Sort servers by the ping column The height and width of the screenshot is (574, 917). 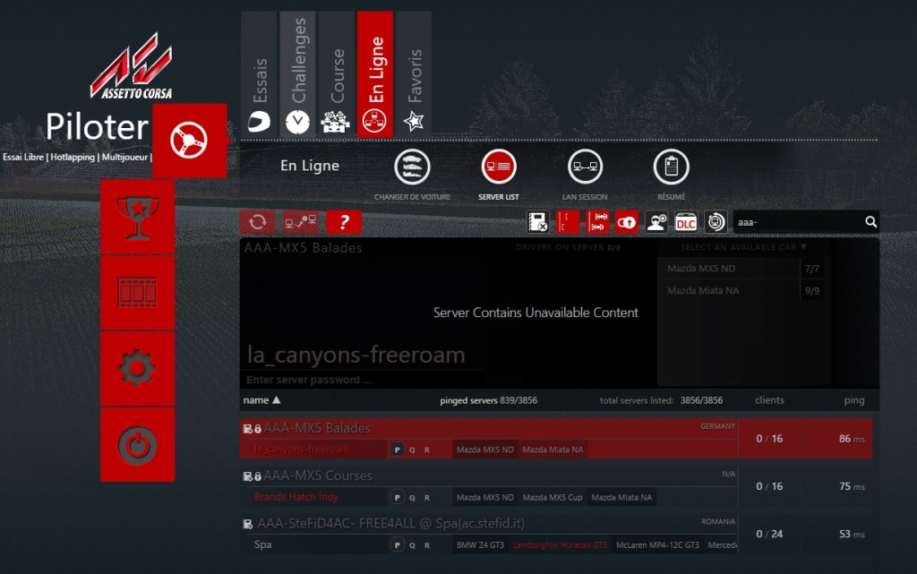tap(853, 400)
